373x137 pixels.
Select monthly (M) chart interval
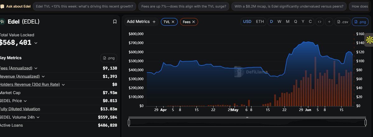coord(288,22)
